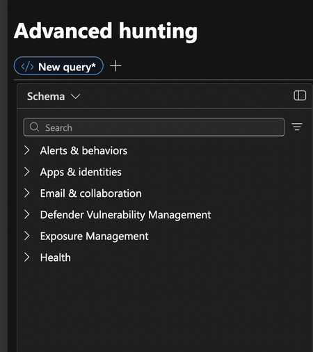Expand Apps & identities chevron
313x352 pixels.
pos(27,172)
